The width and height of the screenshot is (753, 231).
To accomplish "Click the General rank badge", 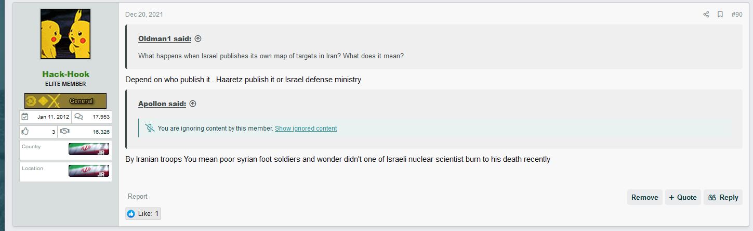I will (x=65, y=101).
